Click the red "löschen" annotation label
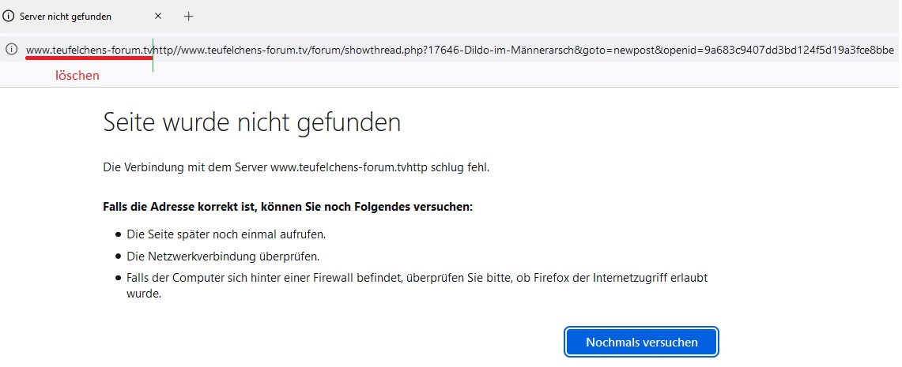 (x=77, y=76)
